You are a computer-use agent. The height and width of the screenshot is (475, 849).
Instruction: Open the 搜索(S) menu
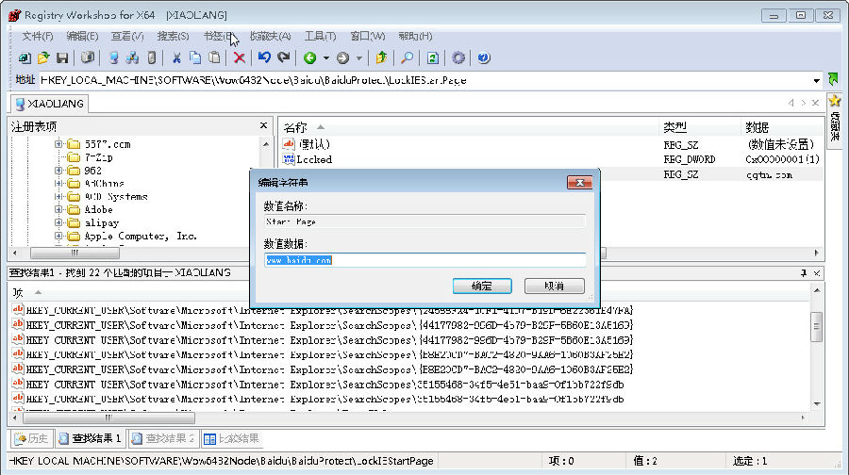(x=173, y=36)
